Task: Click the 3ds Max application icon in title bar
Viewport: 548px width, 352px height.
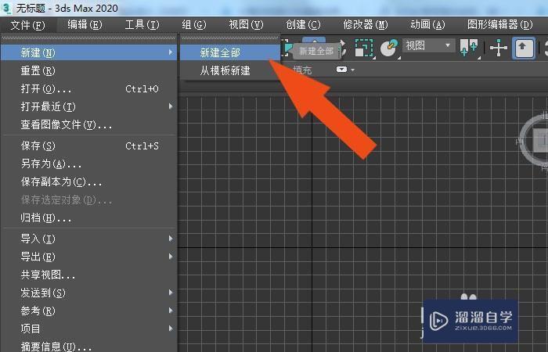Action: click(6, 8)
